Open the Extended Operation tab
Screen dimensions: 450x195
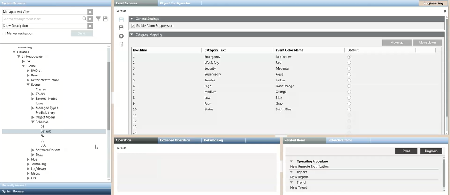coord(175,140)
